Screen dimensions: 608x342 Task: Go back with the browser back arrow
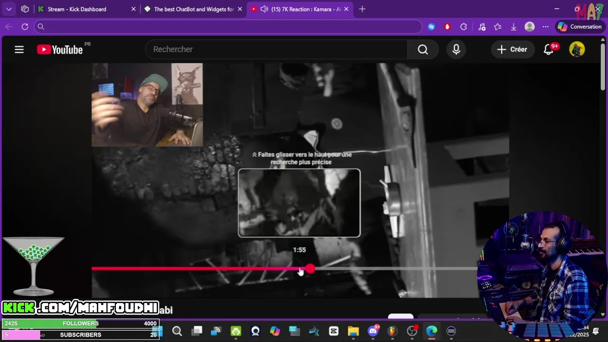pos(9,27)
